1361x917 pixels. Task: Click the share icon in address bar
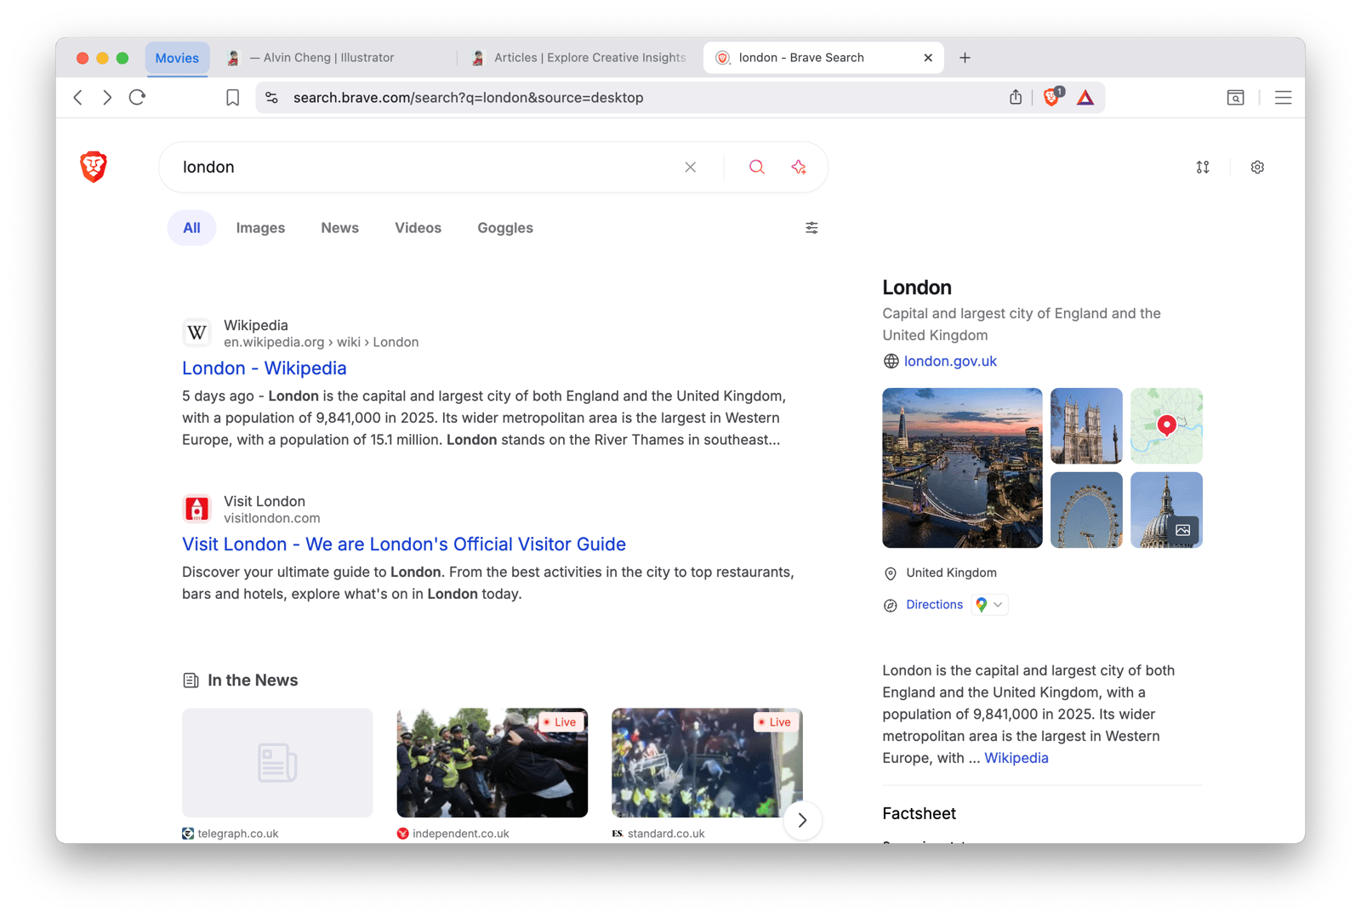[x=1016, y=98]
